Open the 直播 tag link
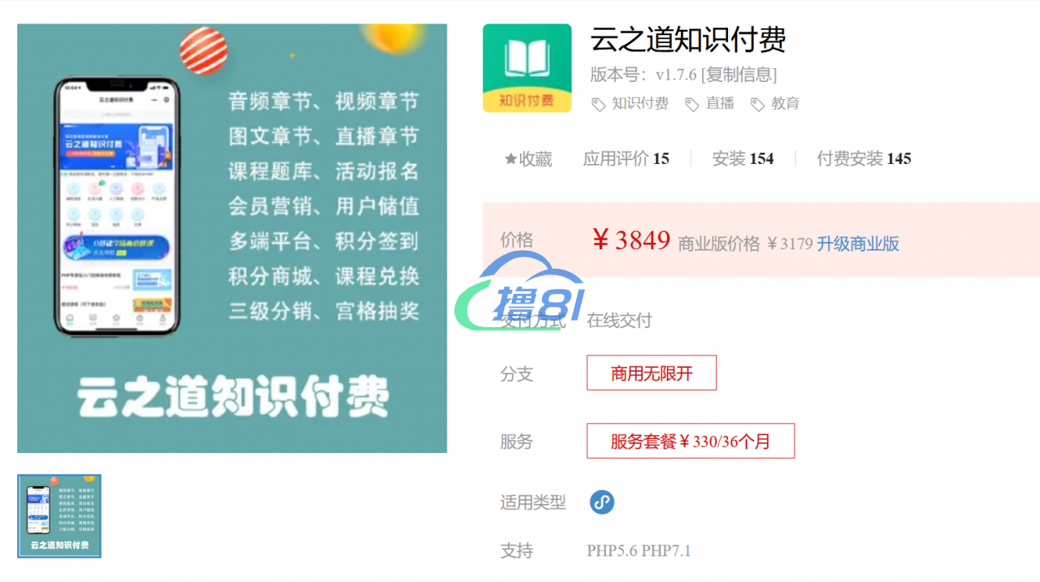Image resolution: width=1040 pixels, height=582 pixels. (x=720, y=104)
